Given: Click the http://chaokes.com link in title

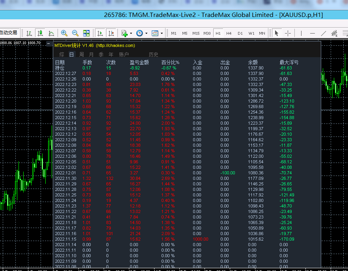Looking at the screenshot, I should click(x=115, y=45).
